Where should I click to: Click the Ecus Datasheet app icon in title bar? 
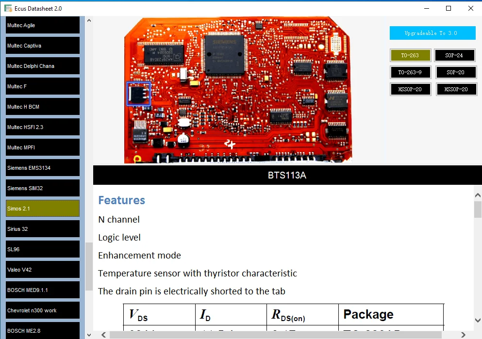(x=8, y=8)
